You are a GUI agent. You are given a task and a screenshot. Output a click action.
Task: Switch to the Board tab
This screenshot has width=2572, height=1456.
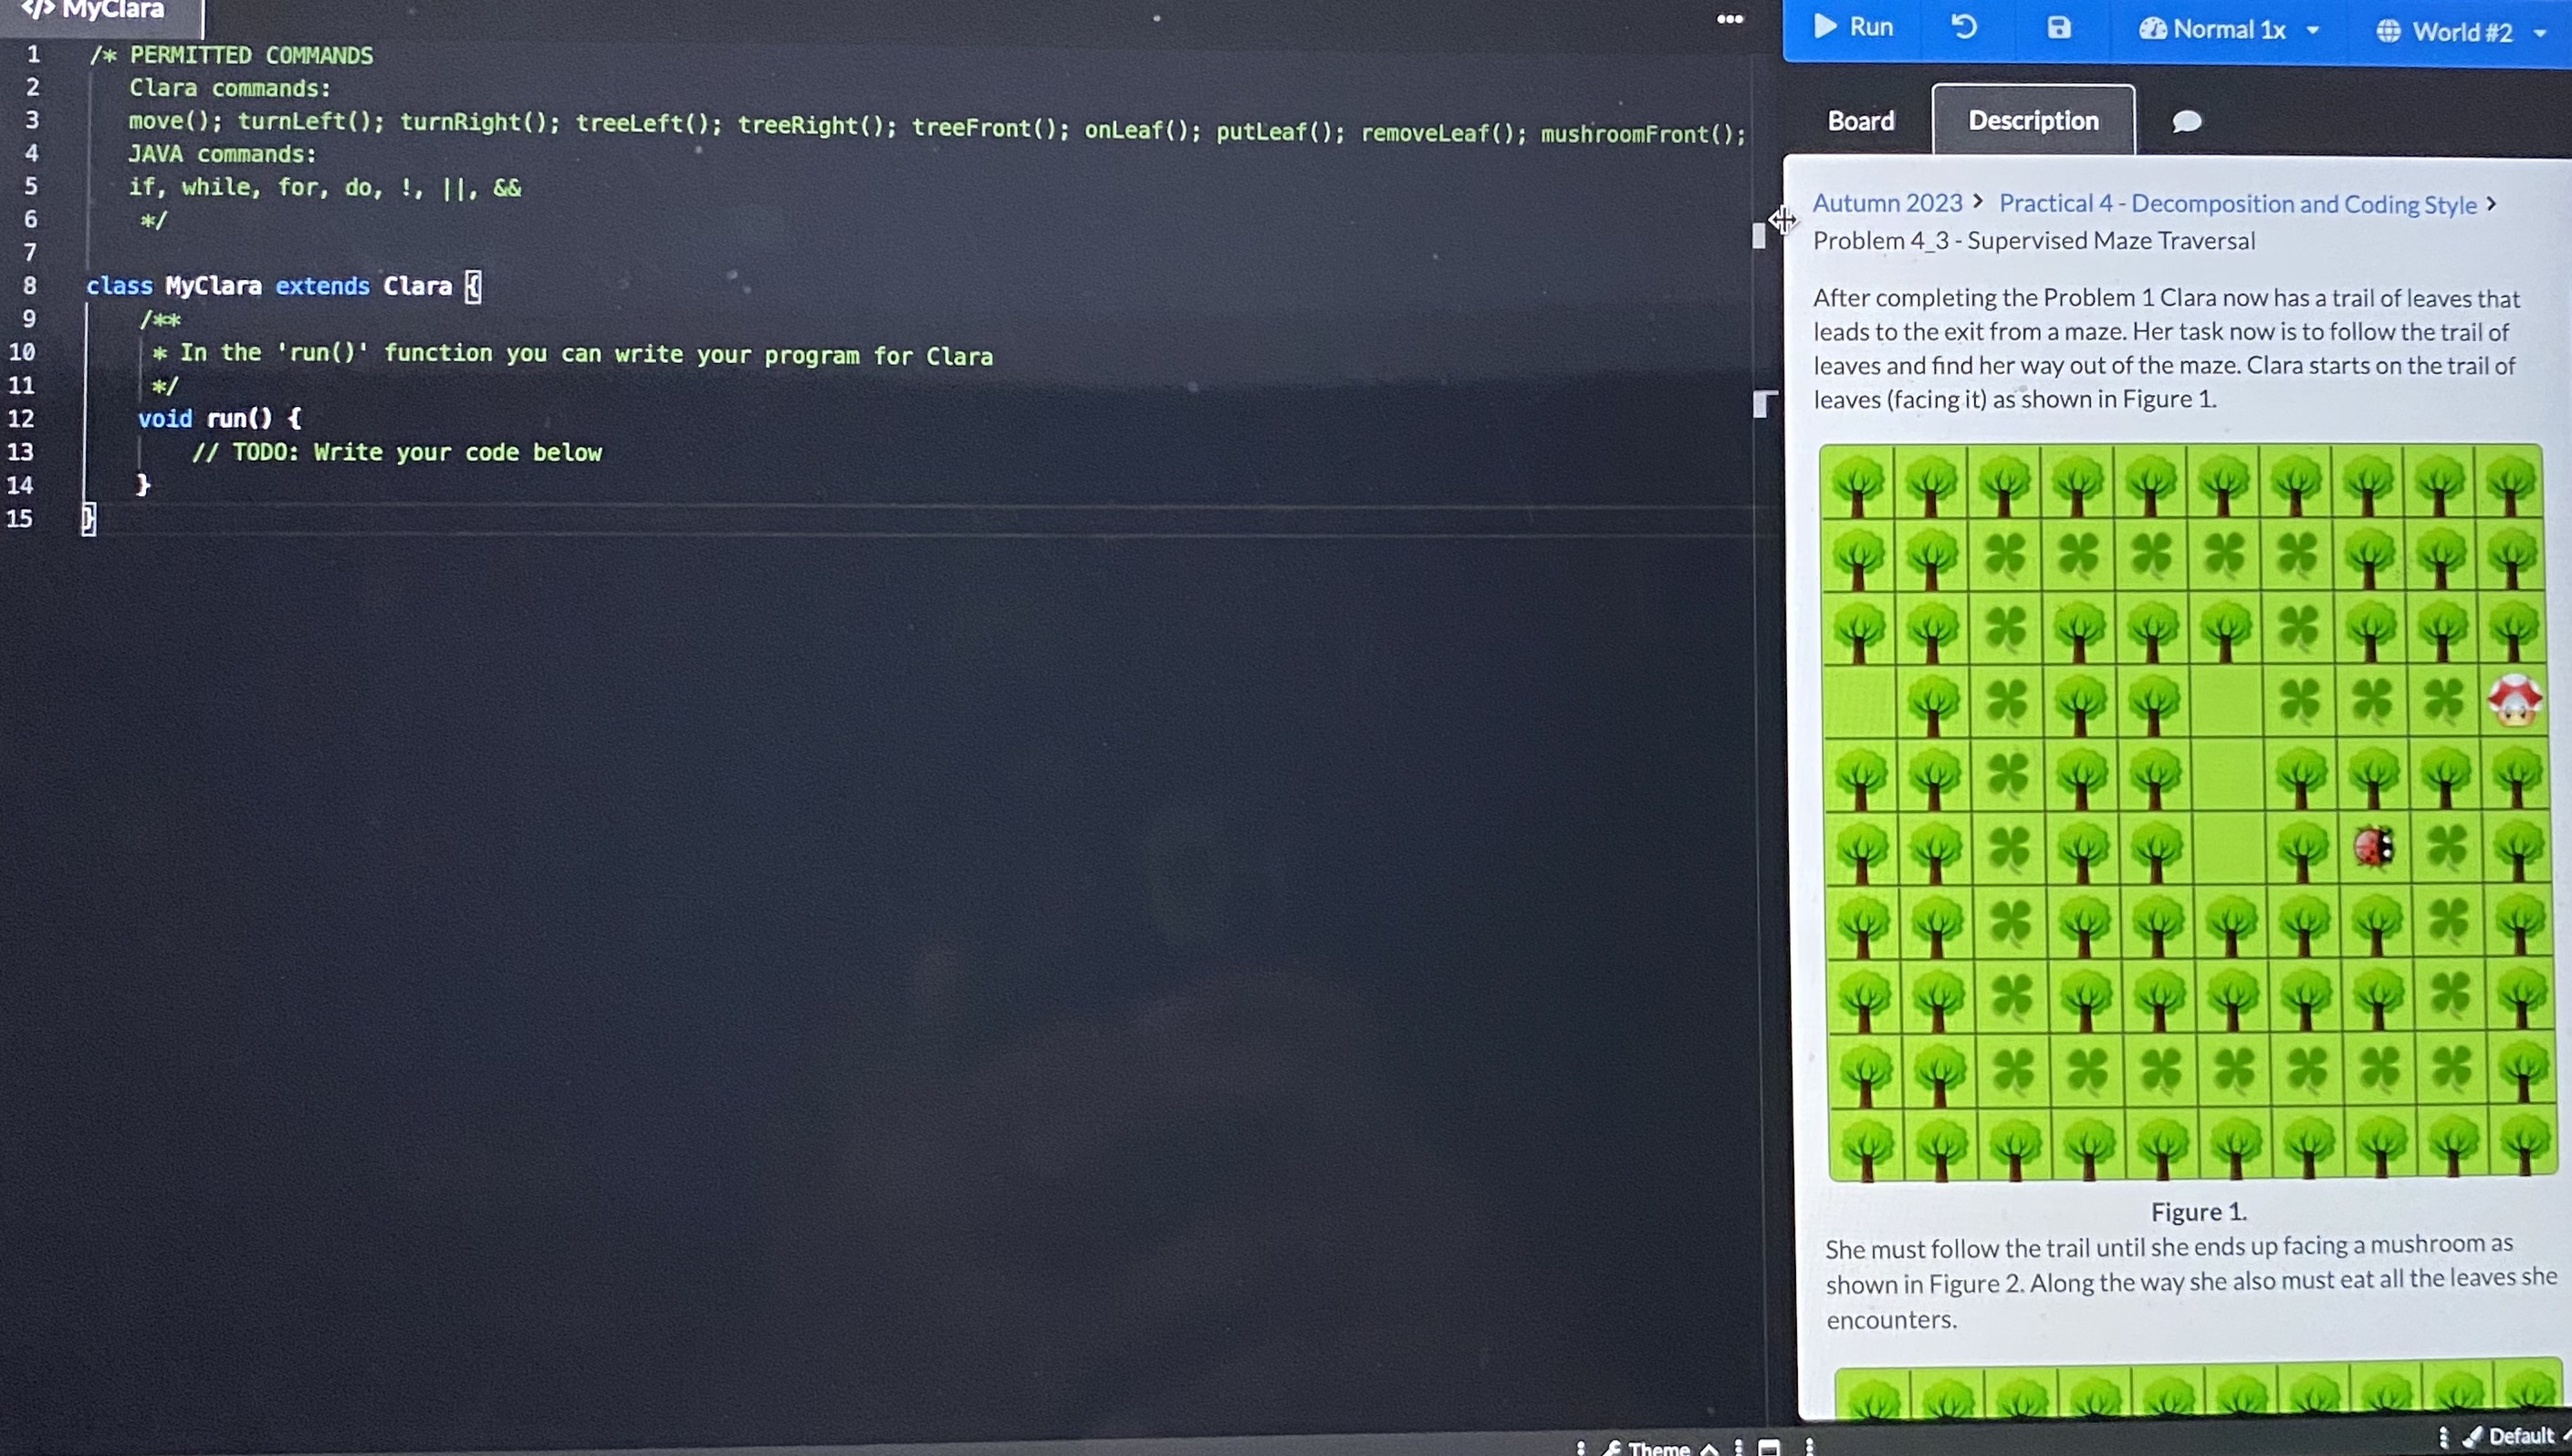point(1860,120)
